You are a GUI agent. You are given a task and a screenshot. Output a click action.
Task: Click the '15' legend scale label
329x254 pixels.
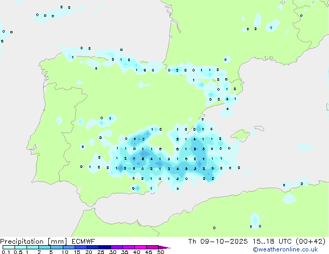(x=77, y=252)
